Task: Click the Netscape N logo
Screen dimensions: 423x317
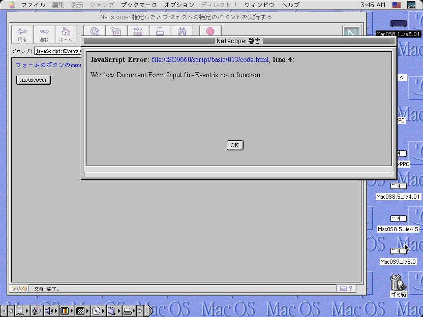Action: [351, 31]
